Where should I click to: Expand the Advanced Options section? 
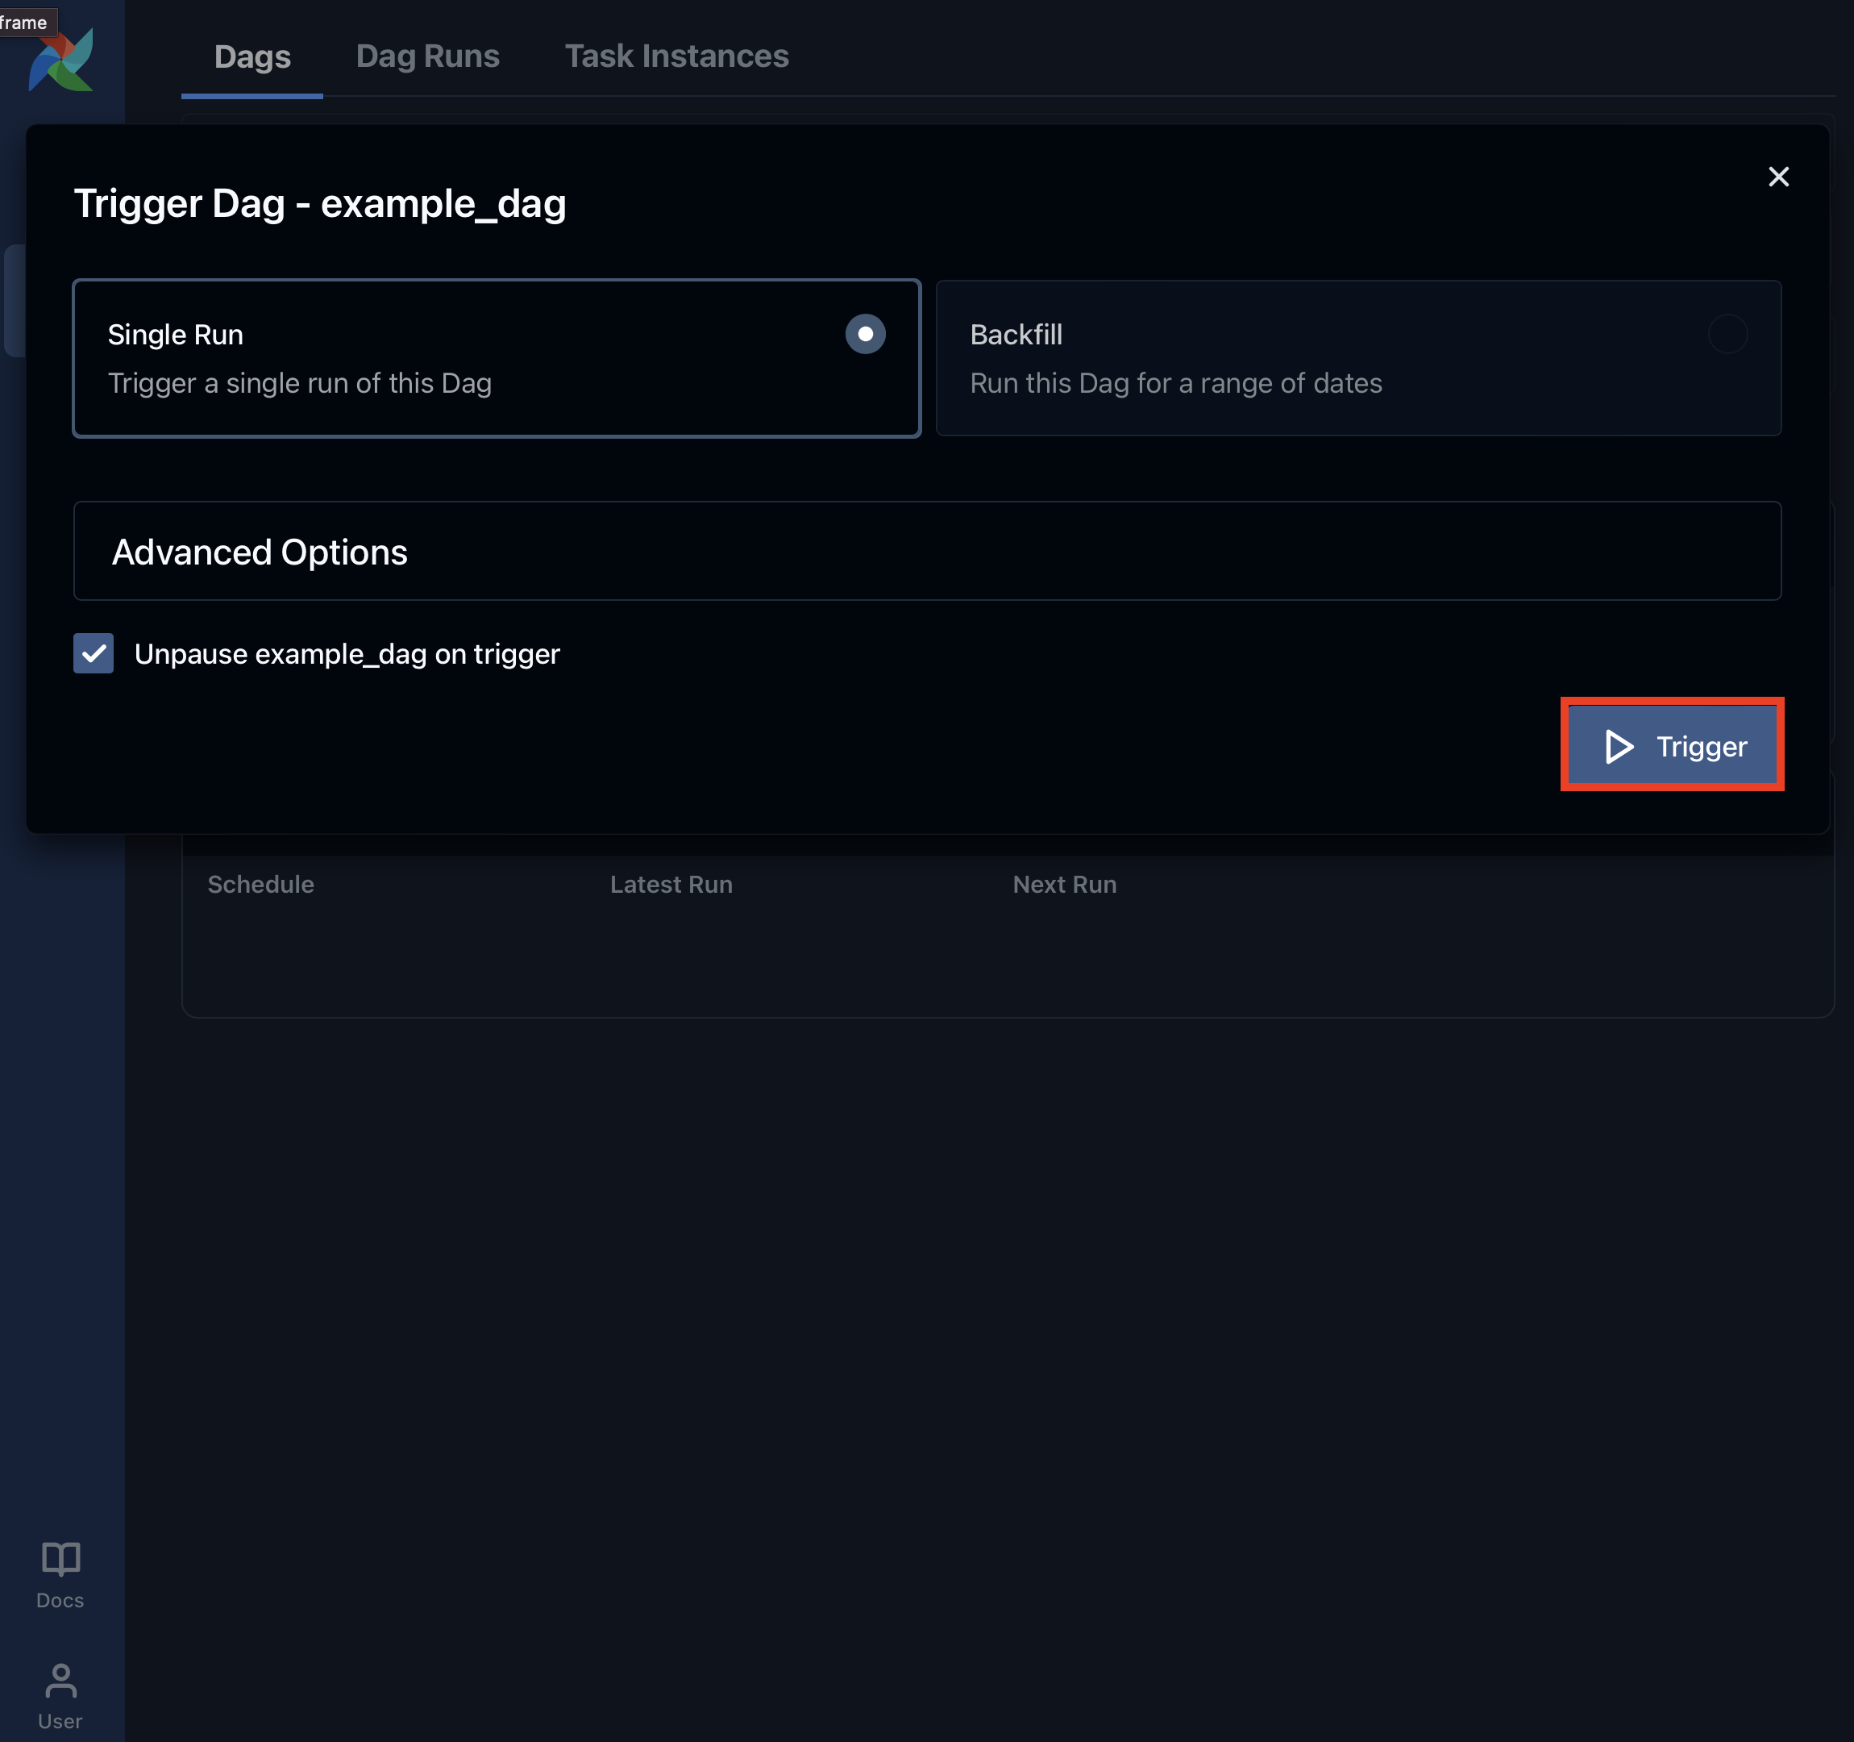pyautogui.click(x=927, y=552)
